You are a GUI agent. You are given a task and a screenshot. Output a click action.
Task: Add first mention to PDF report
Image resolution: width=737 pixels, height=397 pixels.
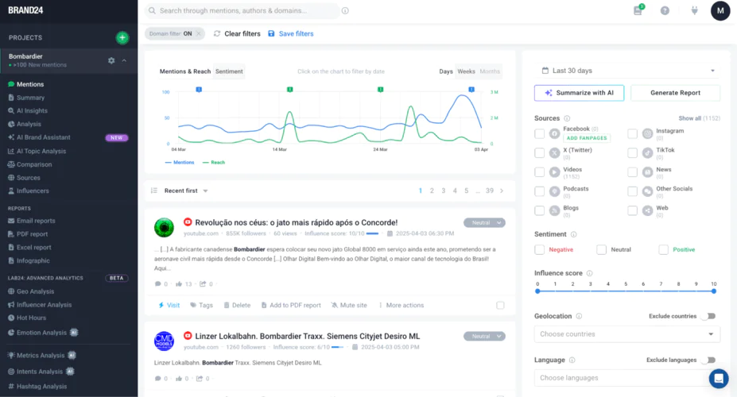[291, 306]
